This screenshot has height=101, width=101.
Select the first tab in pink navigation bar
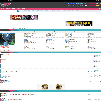pyautogui.click(x=3, y=8)
